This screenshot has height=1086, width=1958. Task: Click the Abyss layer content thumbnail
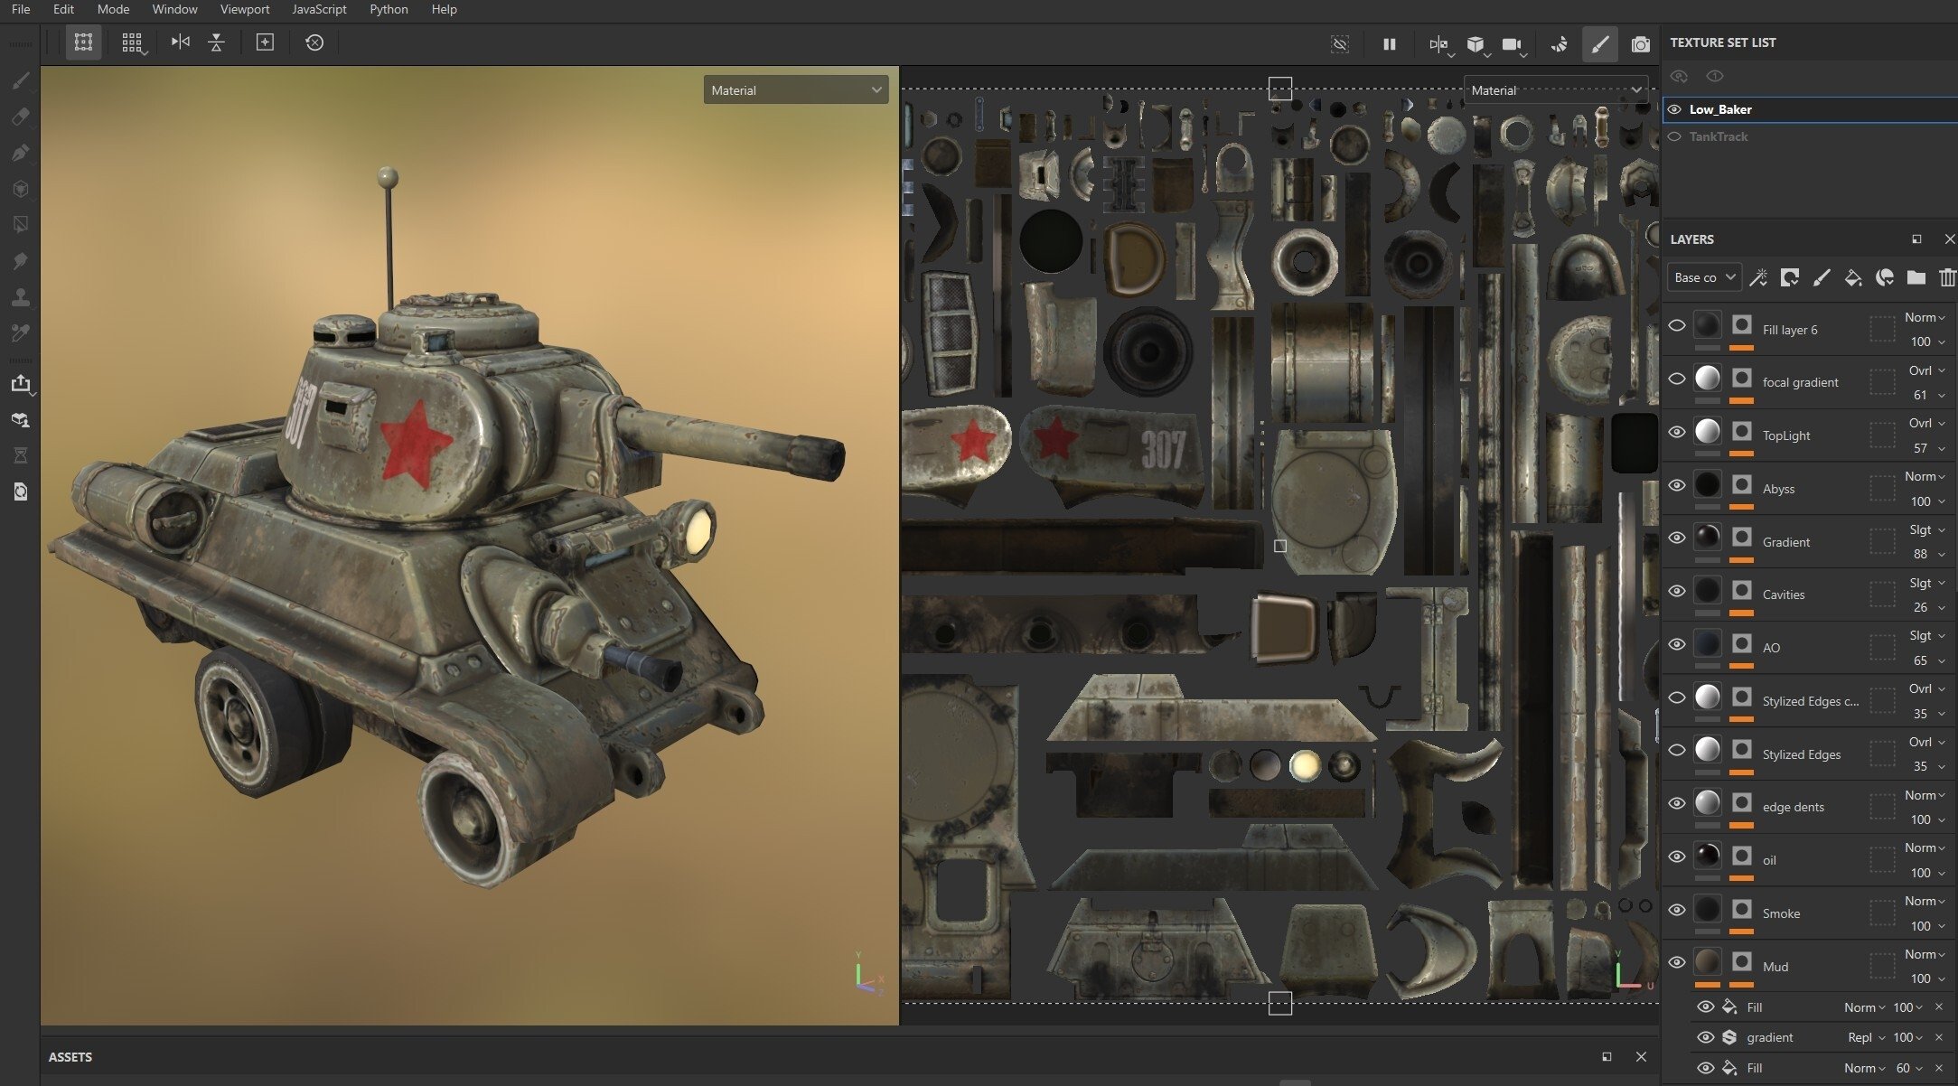(x=1707, y=484)
